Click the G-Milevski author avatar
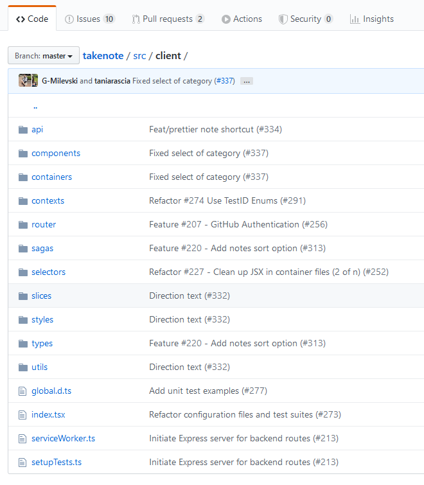Viewport: 424px width, 485px height. 24,81
